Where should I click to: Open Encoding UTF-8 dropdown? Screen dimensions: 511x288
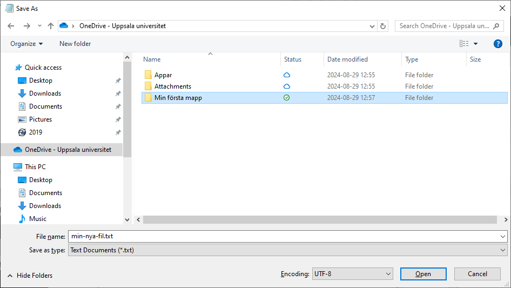(x=353, y=274)
